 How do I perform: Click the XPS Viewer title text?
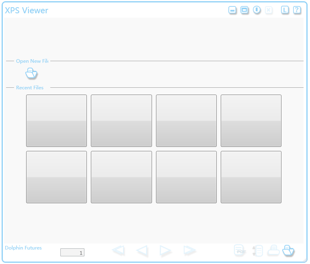(27, 10)
